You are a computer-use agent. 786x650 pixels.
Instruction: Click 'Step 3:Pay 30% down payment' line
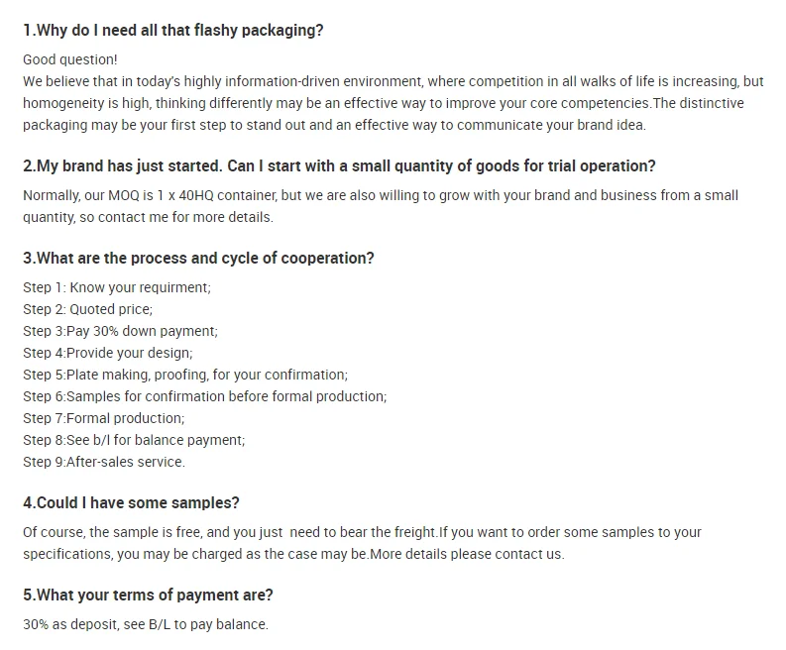120,331
